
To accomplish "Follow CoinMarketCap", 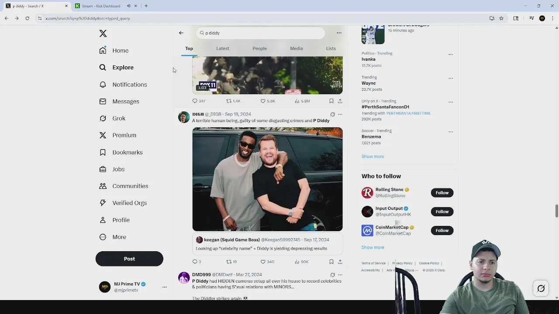I will click(442, 230).
